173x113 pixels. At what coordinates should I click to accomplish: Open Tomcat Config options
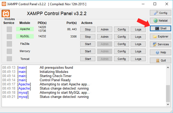coord(122,59)
